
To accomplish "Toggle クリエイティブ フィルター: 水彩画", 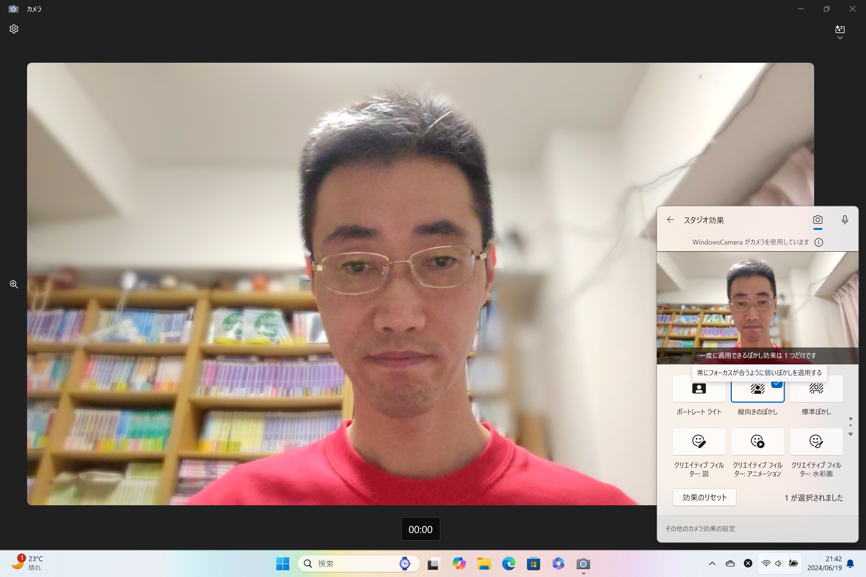I will click(x=816, y=442).
